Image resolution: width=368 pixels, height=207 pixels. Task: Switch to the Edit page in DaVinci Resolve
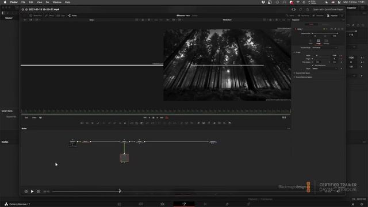coord(162,204)
